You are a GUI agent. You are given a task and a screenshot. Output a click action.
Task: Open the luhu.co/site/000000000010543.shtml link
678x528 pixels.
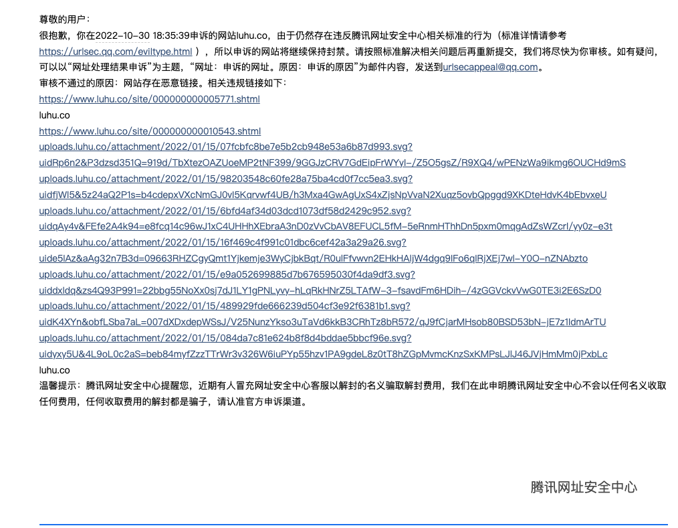pos(150,131)
